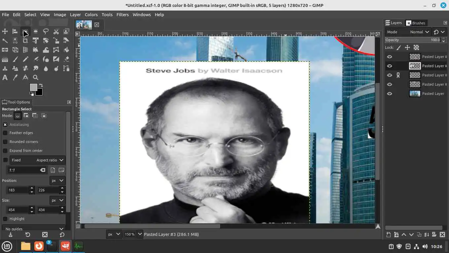Toggle the Antialiasing checkbox
Screen dimensions: 449x253
tap(5, 125)
